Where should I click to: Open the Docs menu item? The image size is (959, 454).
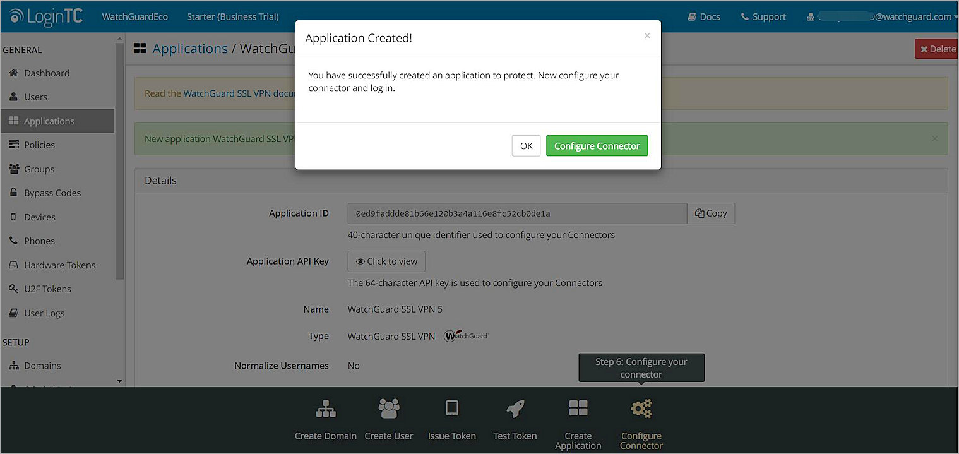pyautogui.click(x=703, y=16)
